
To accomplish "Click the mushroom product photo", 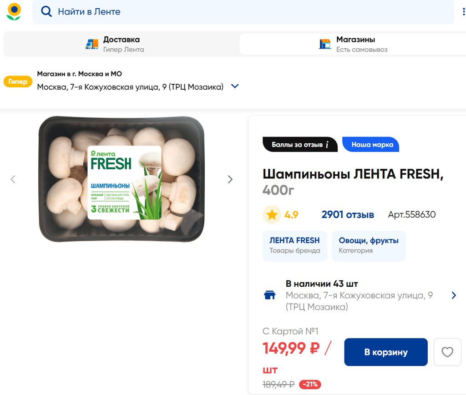I will (122, 179).
